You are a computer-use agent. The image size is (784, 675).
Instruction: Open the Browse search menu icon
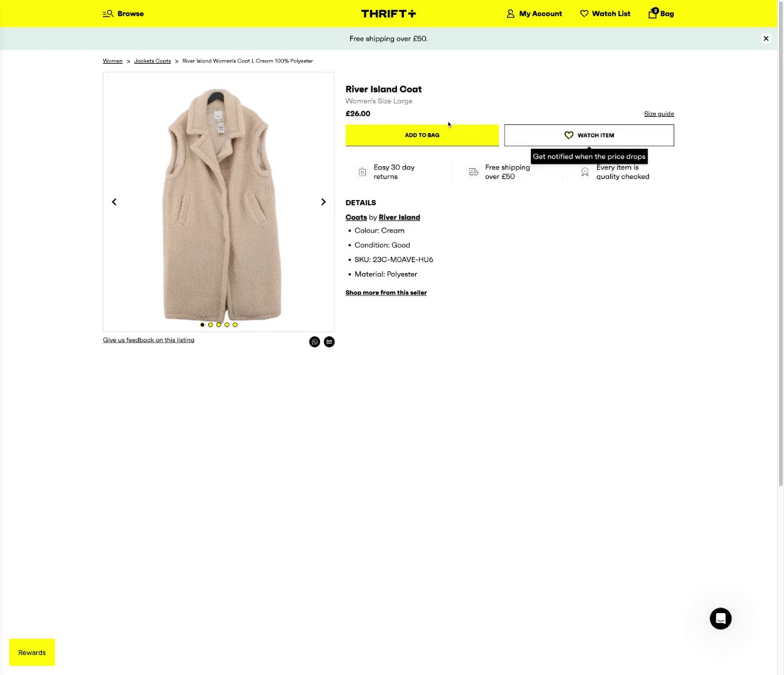click(x=108, y=14)
